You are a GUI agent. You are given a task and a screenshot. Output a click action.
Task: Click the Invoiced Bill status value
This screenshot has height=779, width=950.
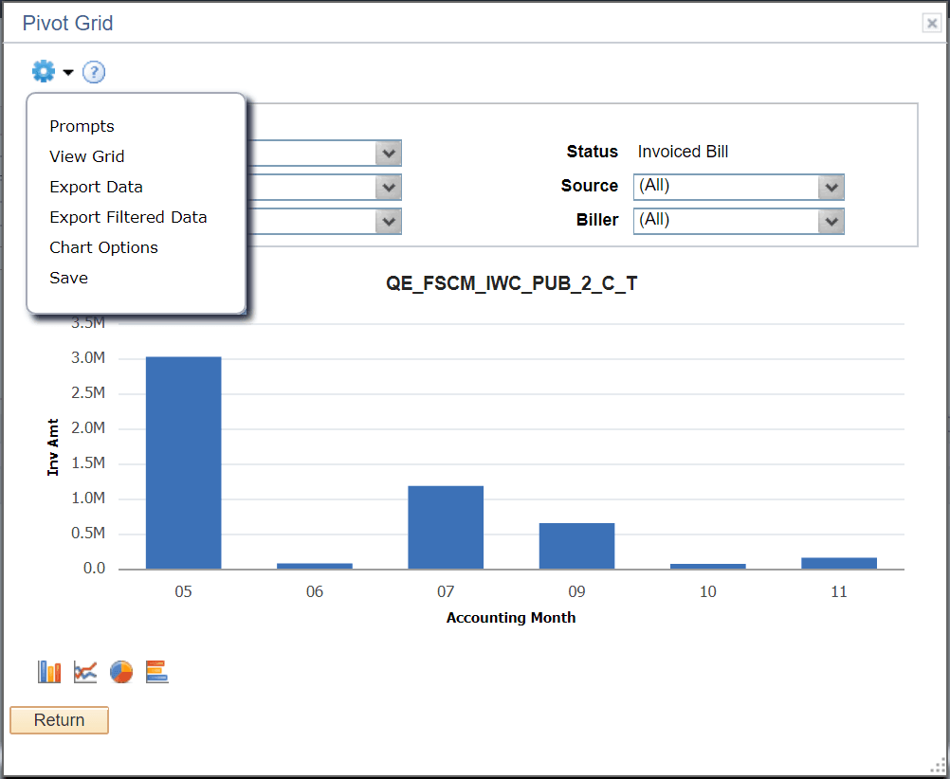point(683,152)
